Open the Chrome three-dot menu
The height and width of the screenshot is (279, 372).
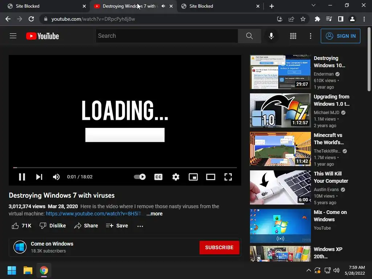(x=364, y=19)
